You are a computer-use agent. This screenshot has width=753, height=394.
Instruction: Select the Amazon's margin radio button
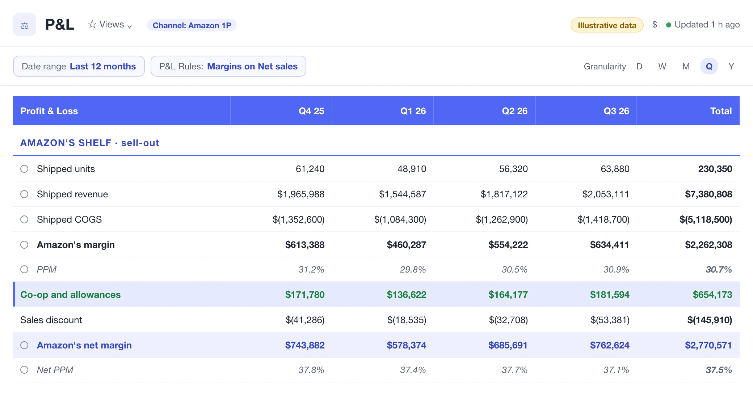click(24, 245)
